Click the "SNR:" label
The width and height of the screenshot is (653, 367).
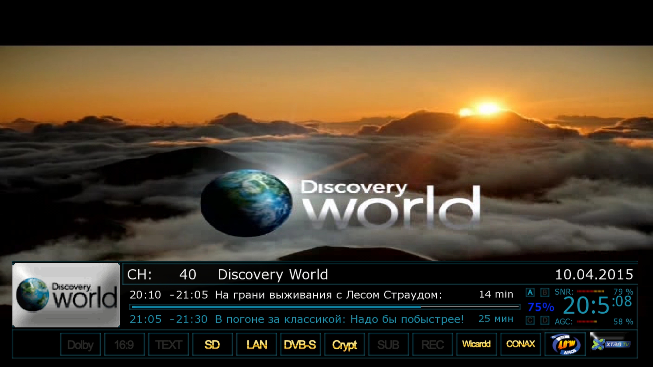tap(564, 292)
